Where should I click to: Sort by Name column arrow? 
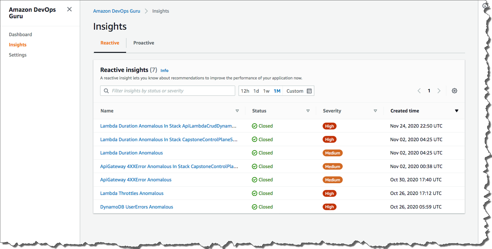237,111
